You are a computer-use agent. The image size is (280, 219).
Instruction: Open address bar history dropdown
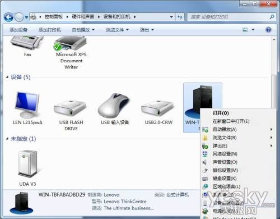[171, 17]
